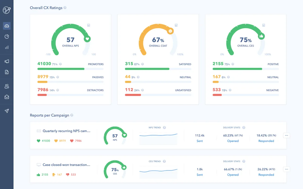
Task: Open the contacts people icon
Action: [7, 86]
